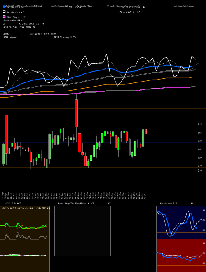
Task: Click the 'ADX signal:' label
Action: (10, 37)
